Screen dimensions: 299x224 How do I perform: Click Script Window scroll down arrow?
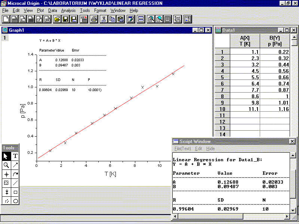click(x=293, y=211)
